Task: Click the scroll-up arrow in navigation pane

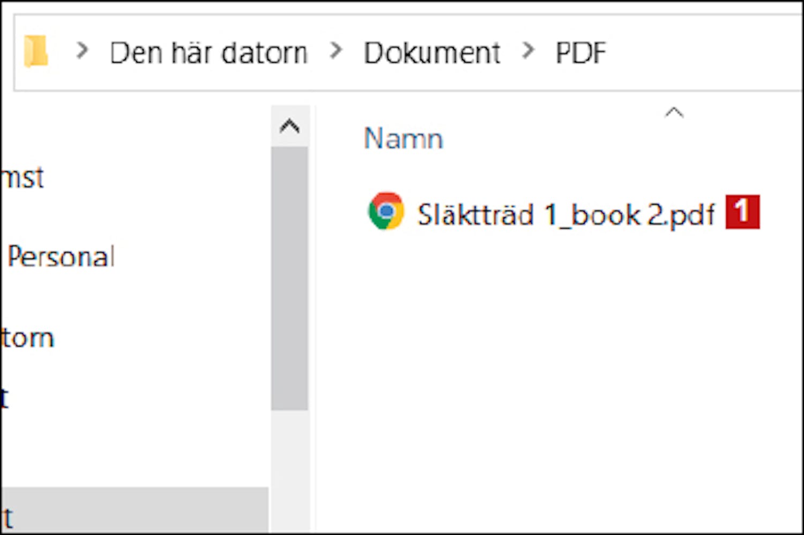Action: [289, 126]
